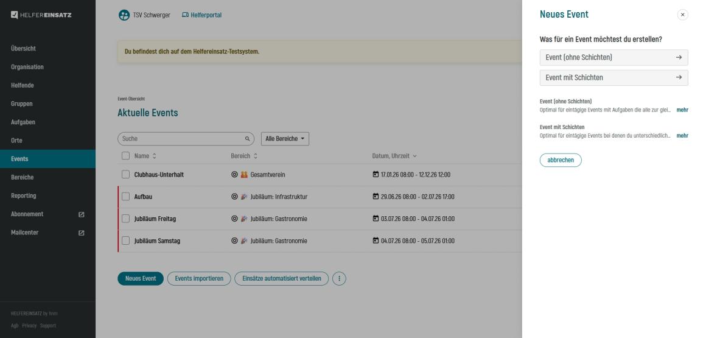Click the calendar icon in Aufbau row
Screen dimensions: 706x338
(x=376, y=197)
